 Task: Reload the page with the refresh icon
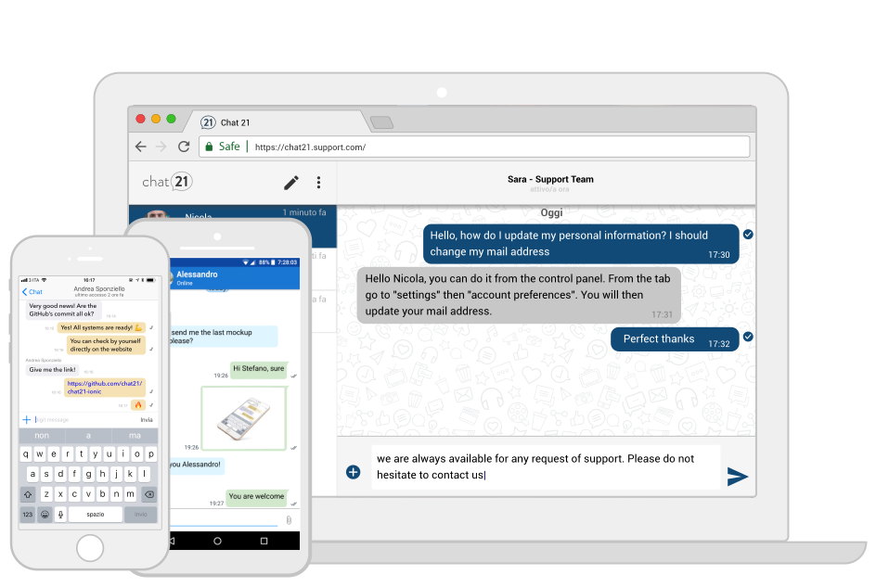184,147
